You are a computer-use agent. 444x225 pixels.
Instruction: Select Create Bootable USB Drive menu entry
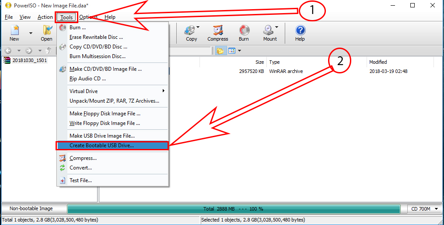tap(101, 145)
